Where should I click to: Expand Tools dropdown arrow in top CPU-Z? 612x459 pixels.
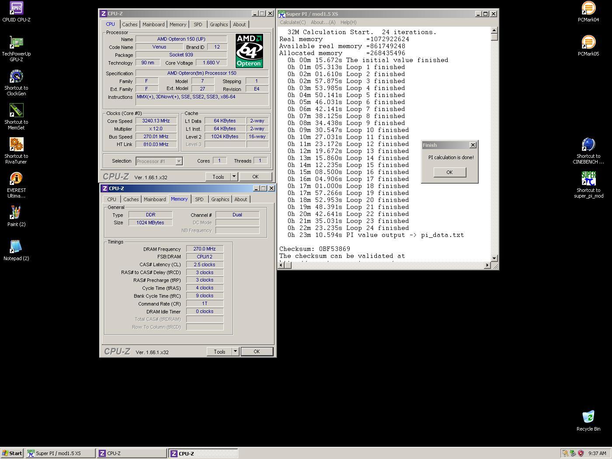[234, 177]
